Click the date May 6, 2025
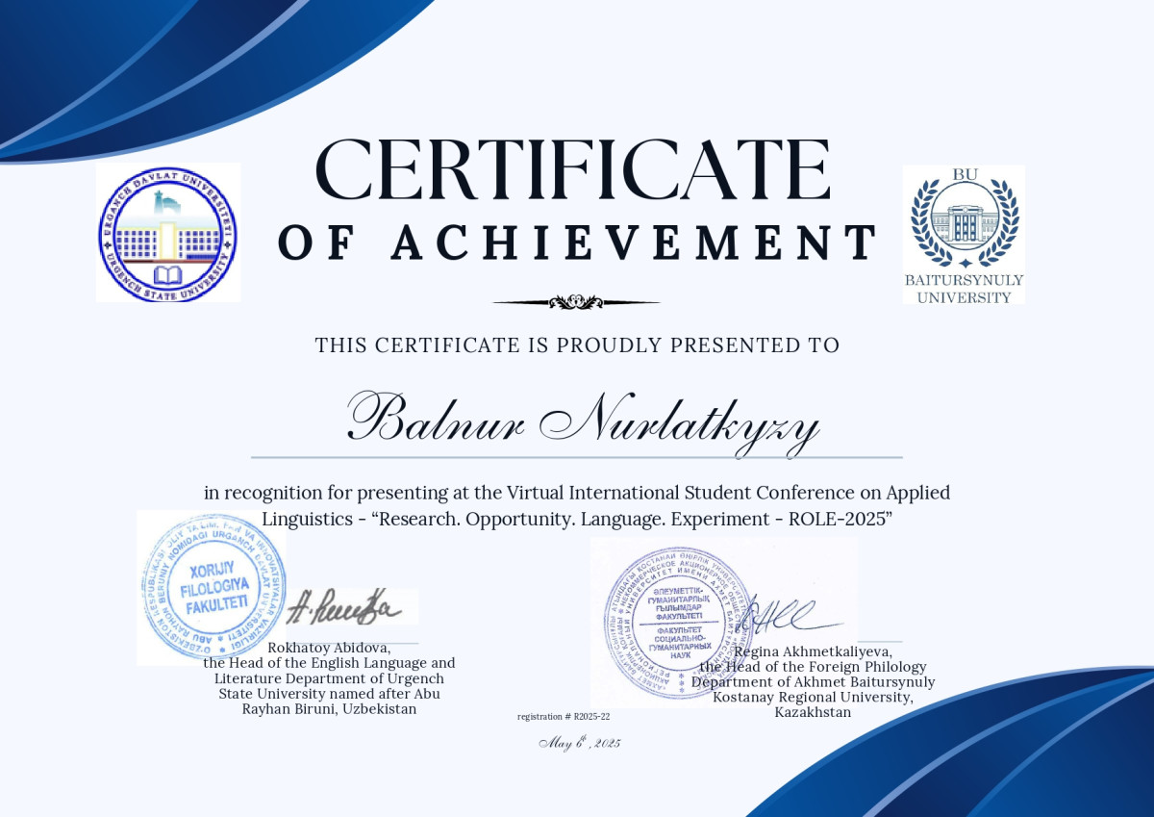 coord(580,743)
